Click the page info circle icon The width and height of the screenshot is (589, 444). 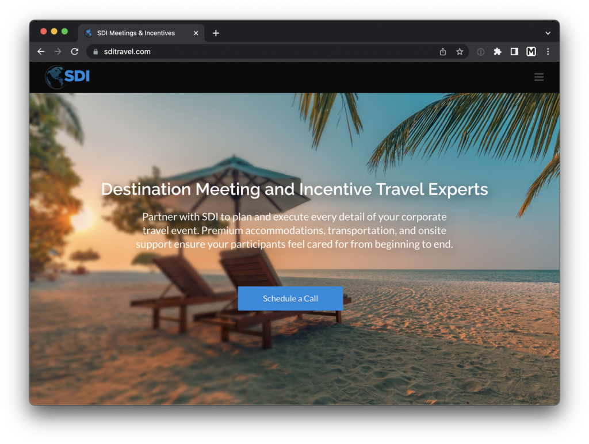pyautogui.click(x=480, y=51)
